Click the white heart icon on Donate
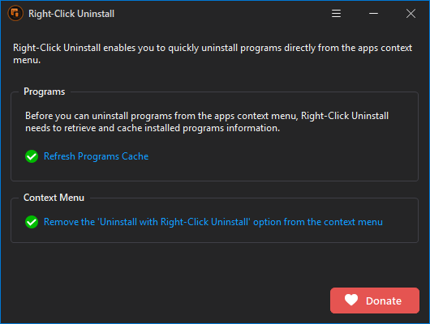The height and width of the screenshot is (324, 430). pos(351,300)
